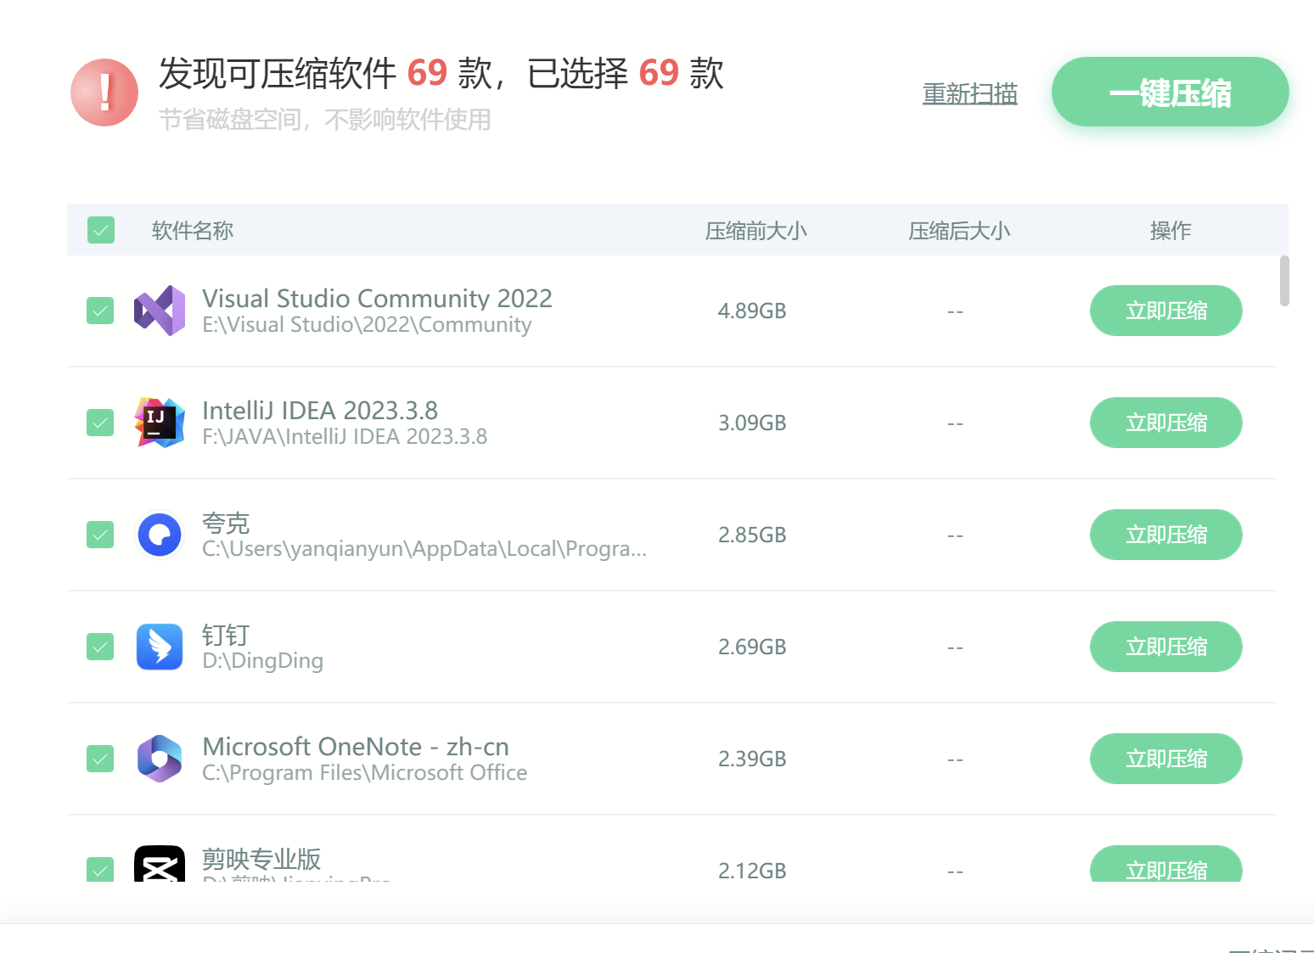
Task: Click the 软件名称 column header
Action: click(x=193, y=231)
